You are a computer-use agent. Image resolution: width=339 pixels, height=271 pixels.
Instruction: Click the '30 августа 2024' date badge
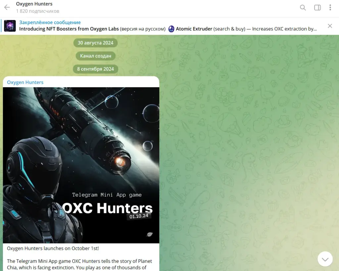[x=95, y=43]
